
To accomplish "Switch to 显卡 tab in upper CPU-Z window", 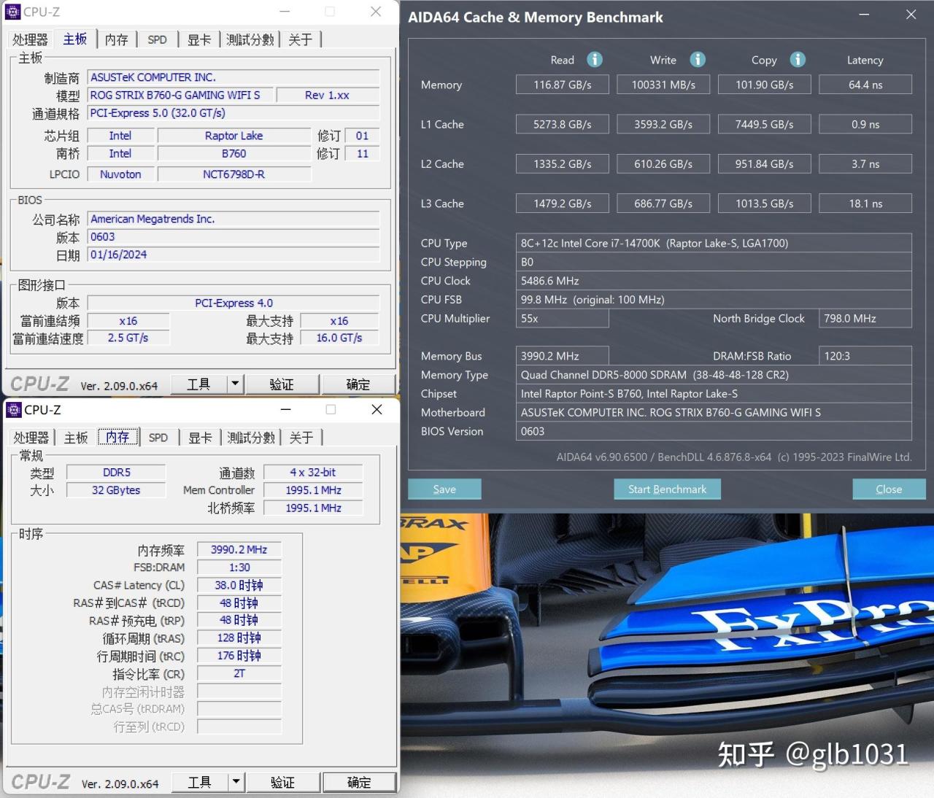I will [199, 39].
